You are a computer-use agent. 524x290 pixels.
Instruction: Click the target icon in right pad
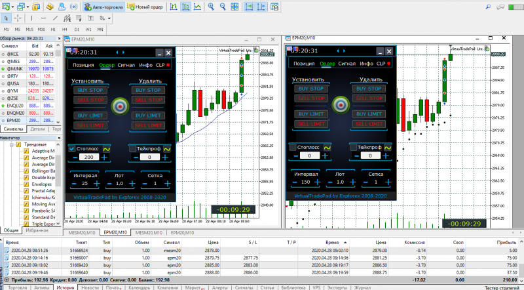click(x=341, y=105)
